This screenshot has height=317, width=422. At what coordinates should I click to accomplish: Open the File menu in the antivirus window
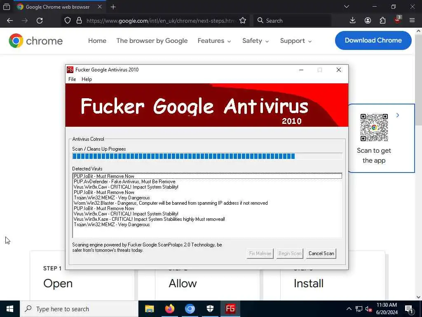72,79
